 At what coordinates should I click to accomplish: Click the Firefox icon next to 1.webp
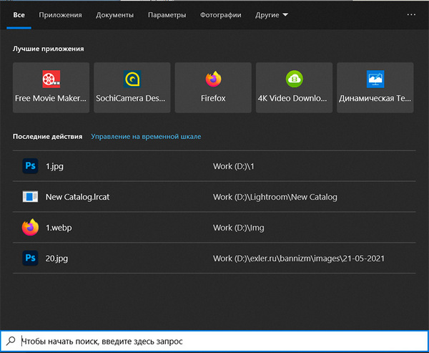(30, 228)
